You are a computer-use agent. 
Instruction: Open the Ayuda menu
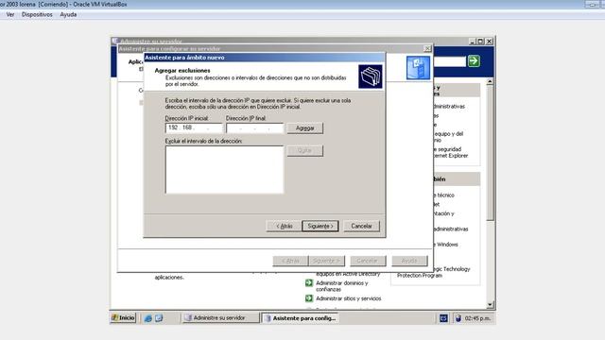[x=68, y=15]
